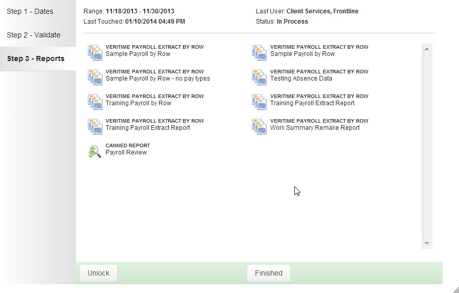Open left-column Training Payroll Extract Report
This screenshot has height=293, width=459.
(x=148, y=128)
